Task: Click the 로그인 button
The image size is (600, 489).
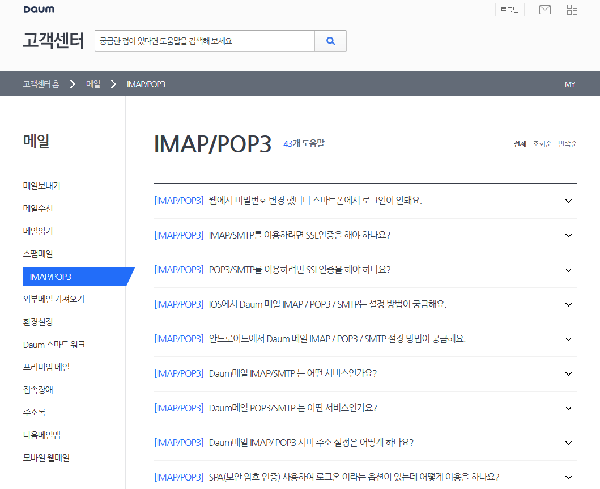Action: tap(510, 10)
